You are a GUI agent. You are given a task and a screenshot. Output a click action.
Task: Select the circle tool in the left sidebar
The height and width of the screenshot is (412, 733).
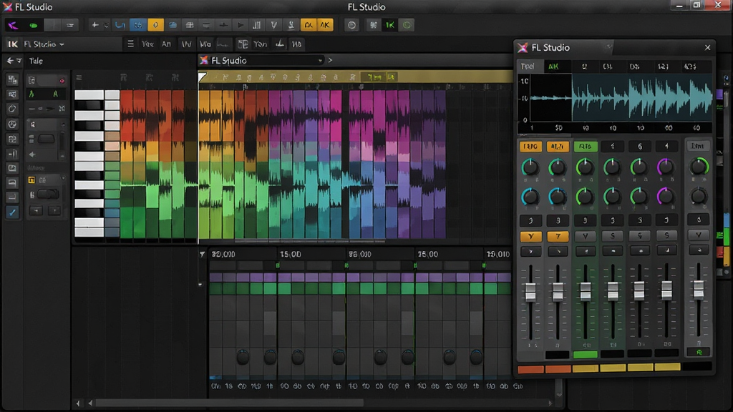click(13, 109)
